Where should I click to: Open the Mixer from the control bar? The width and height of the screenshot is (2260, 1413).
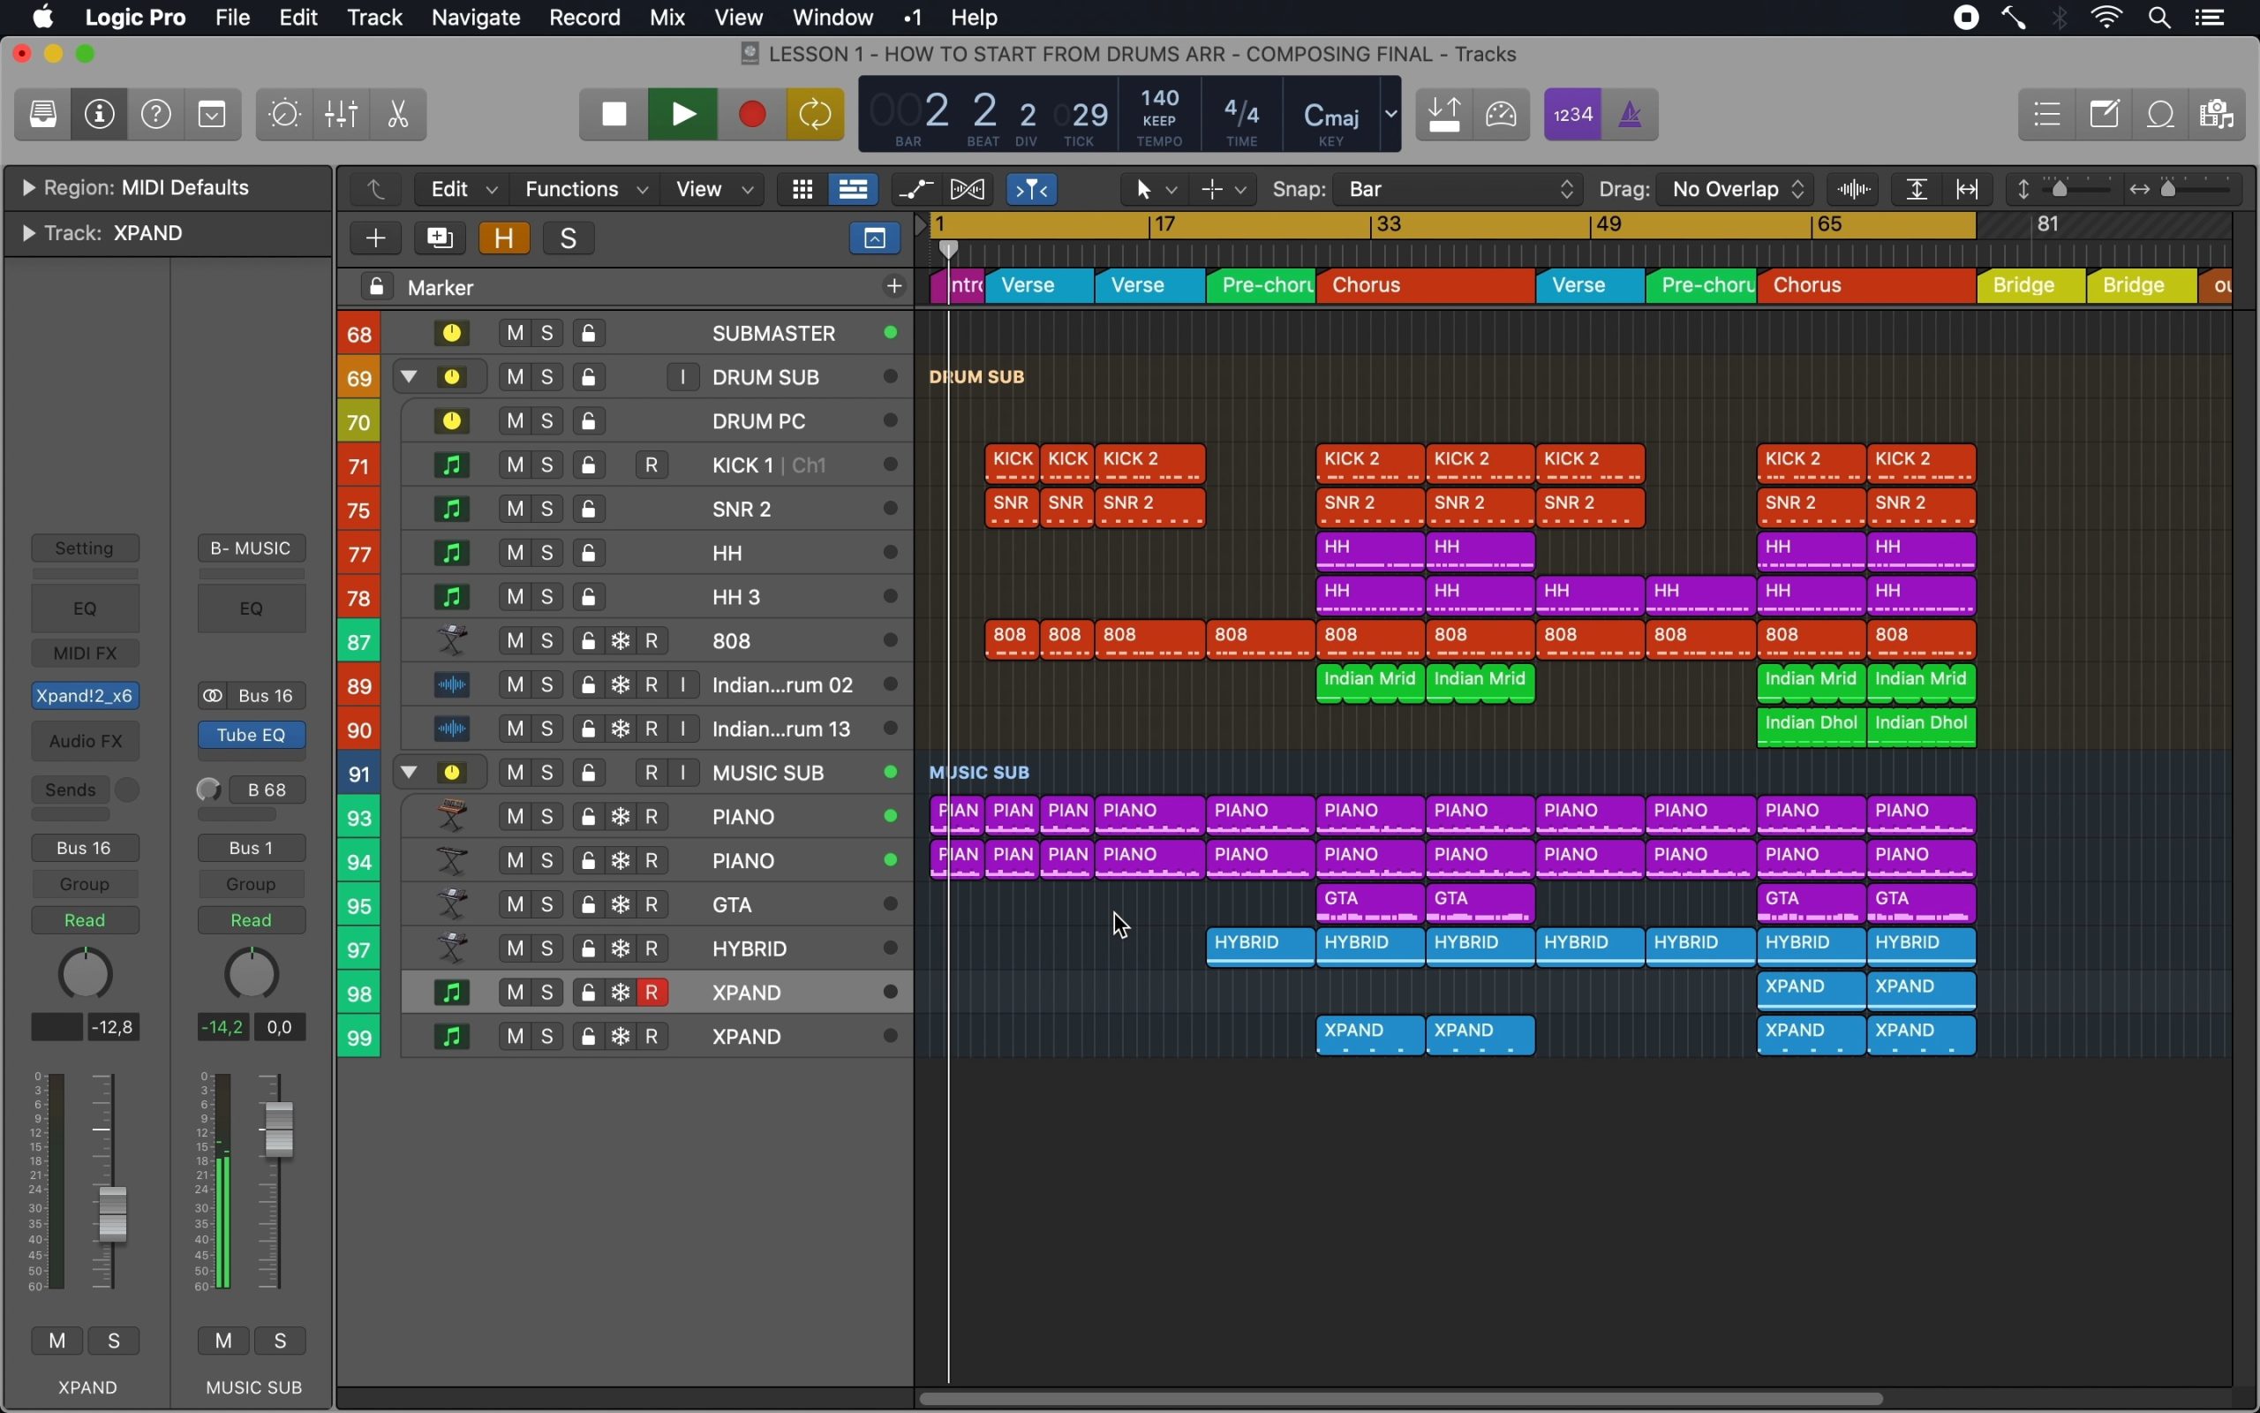coord(342,115)
